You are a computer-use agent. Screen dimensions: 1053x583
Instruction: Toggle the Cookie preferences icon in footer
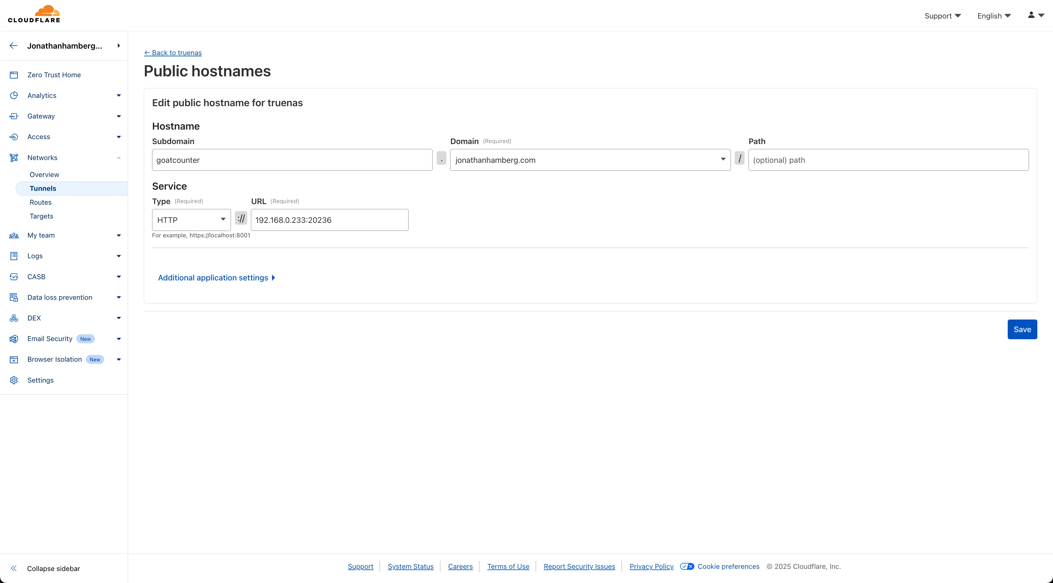pos(687,566)
